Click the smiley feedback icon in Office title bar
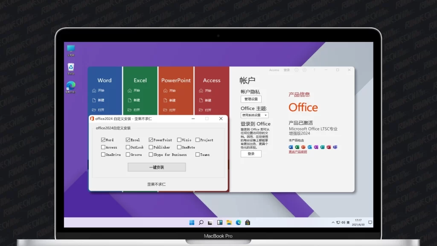The image size is (437, 246). tap(296, 70)
